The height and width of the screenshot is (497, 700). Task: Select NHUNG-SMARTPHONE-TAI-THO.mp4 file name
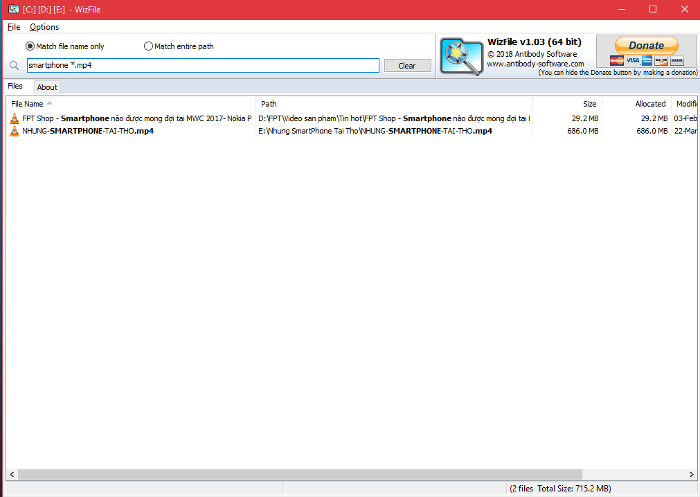coord(88,131)
